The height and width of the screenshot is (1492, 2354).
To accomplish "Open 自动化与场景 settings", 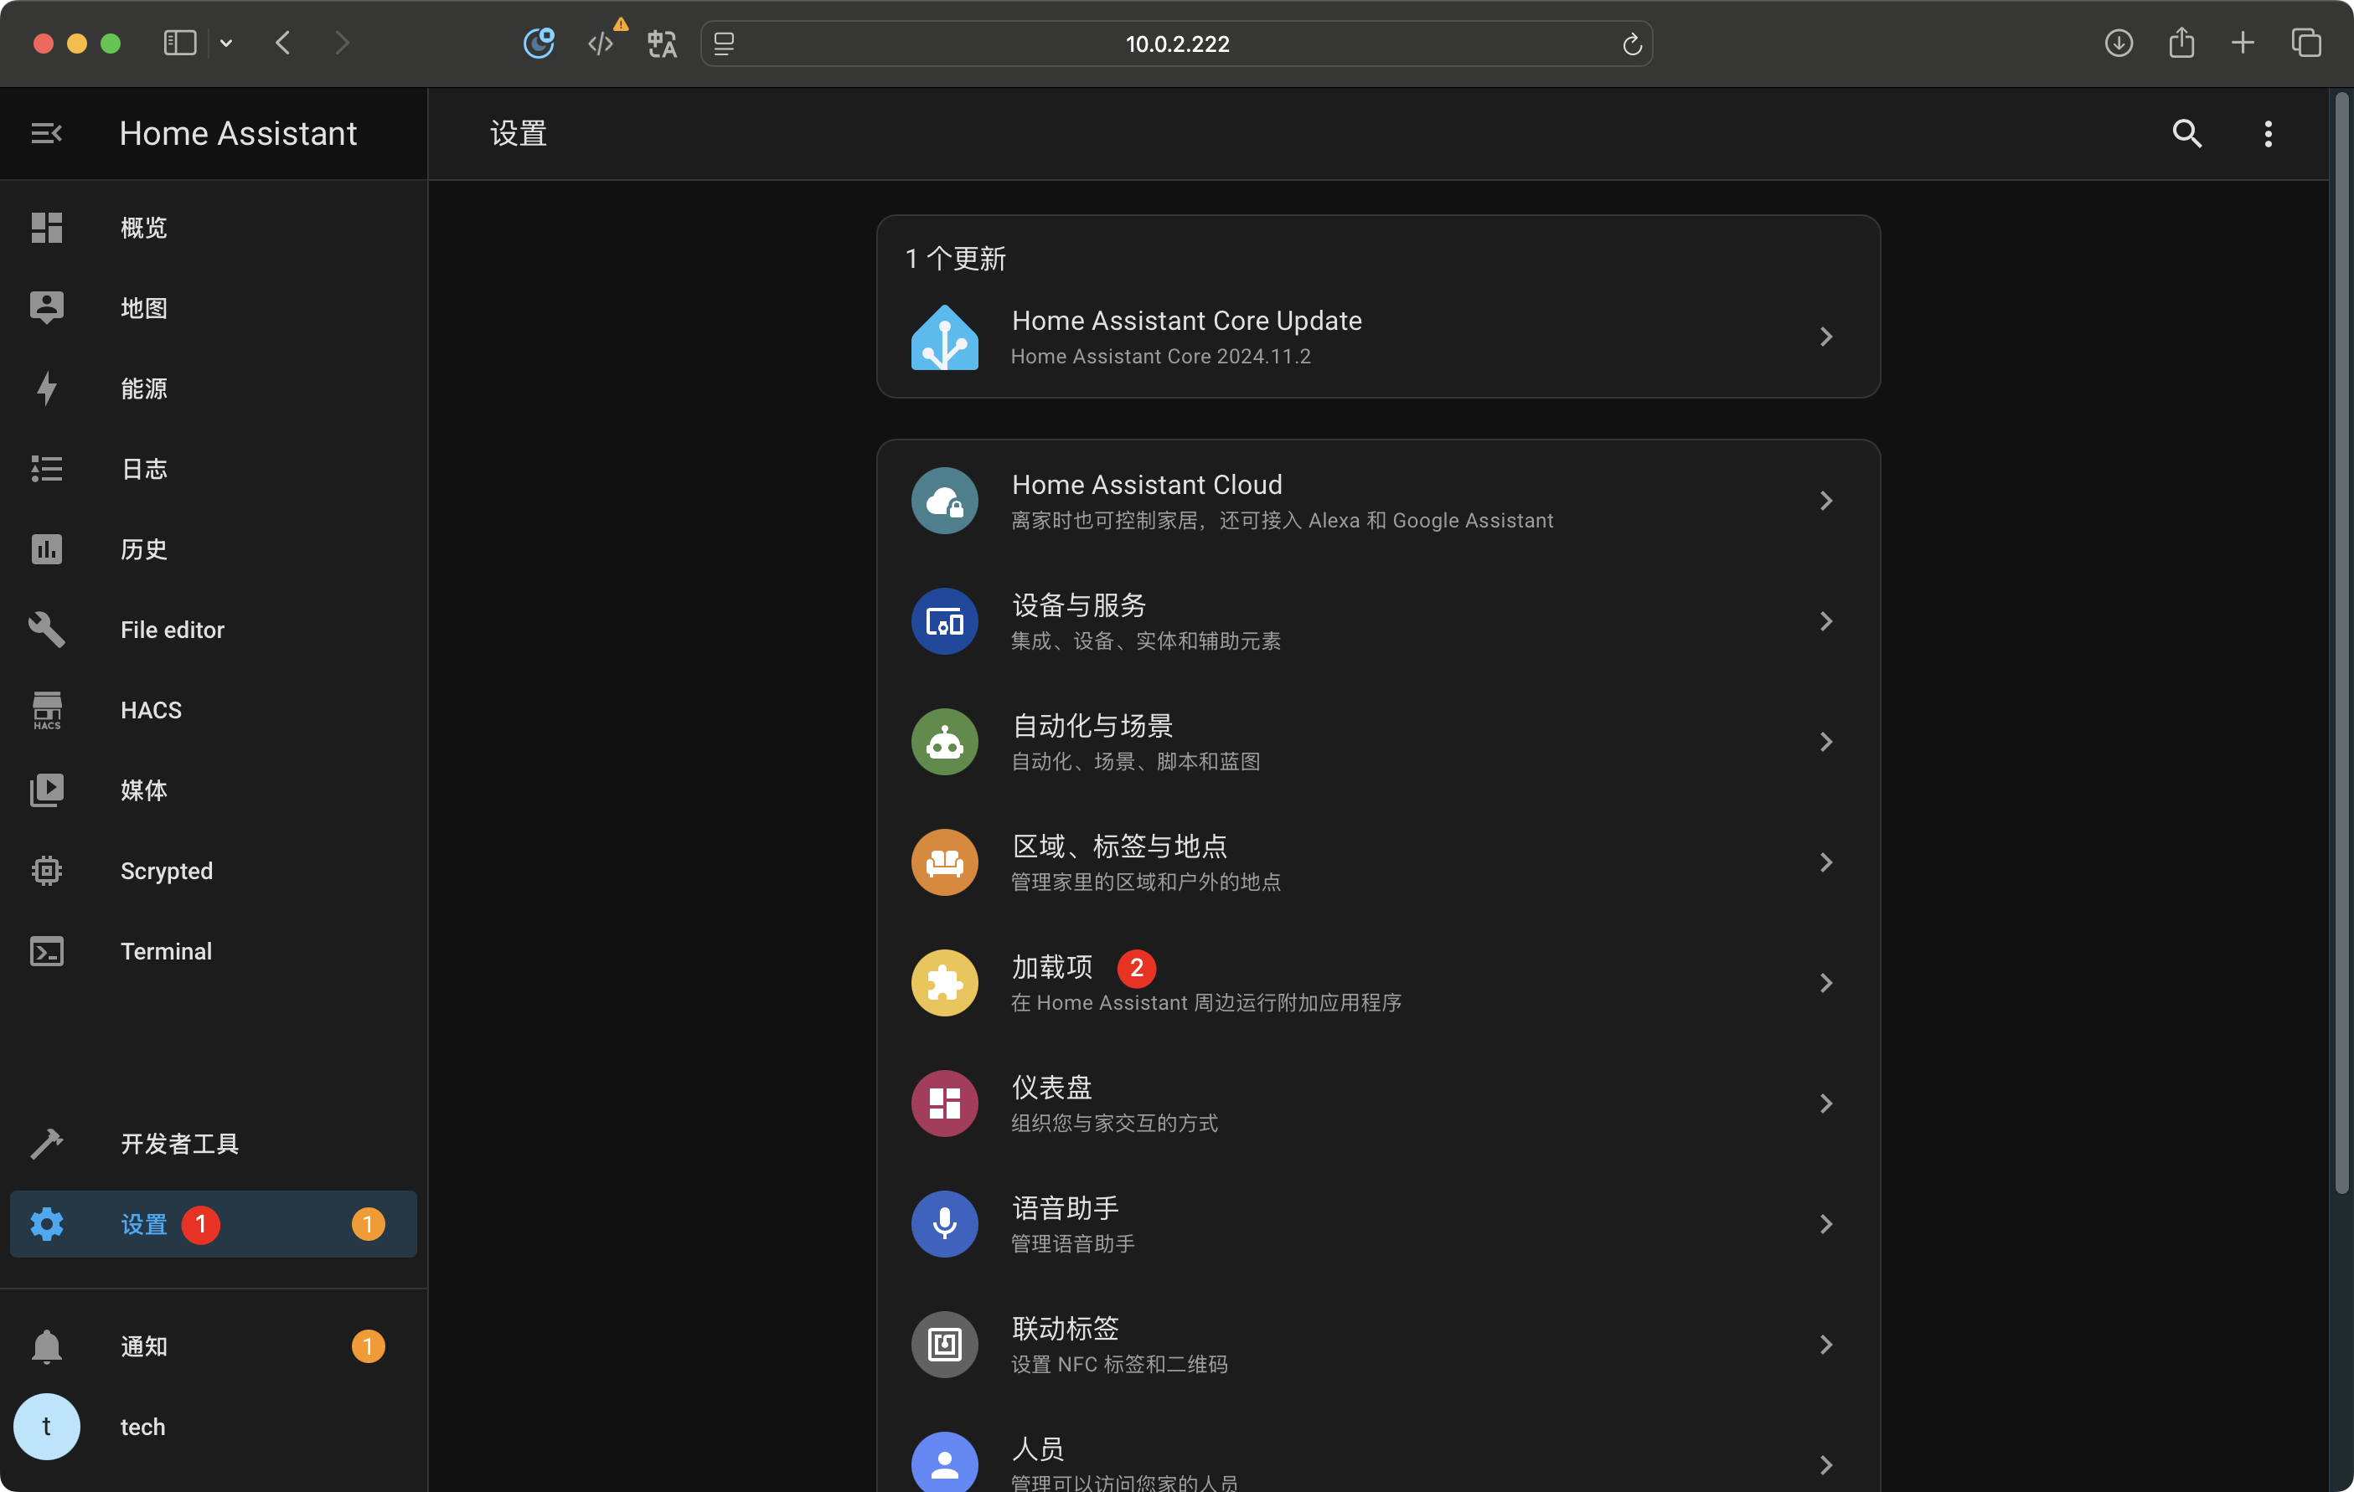I will 1378,742.
